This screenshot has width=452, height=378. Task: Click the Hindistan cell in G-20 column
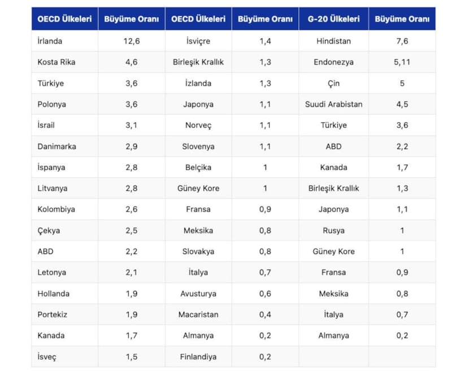[333, 41]
